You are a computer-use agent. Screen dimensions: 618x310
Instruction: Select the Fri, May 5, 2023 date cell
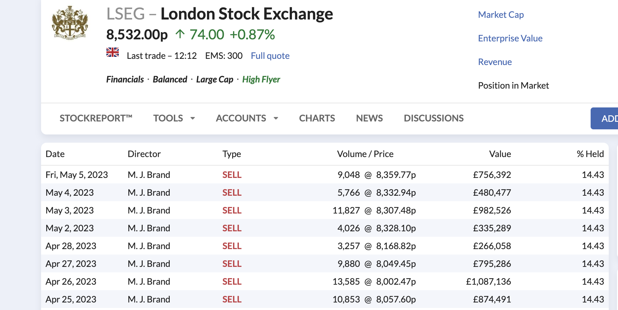[x=77, y=175]
